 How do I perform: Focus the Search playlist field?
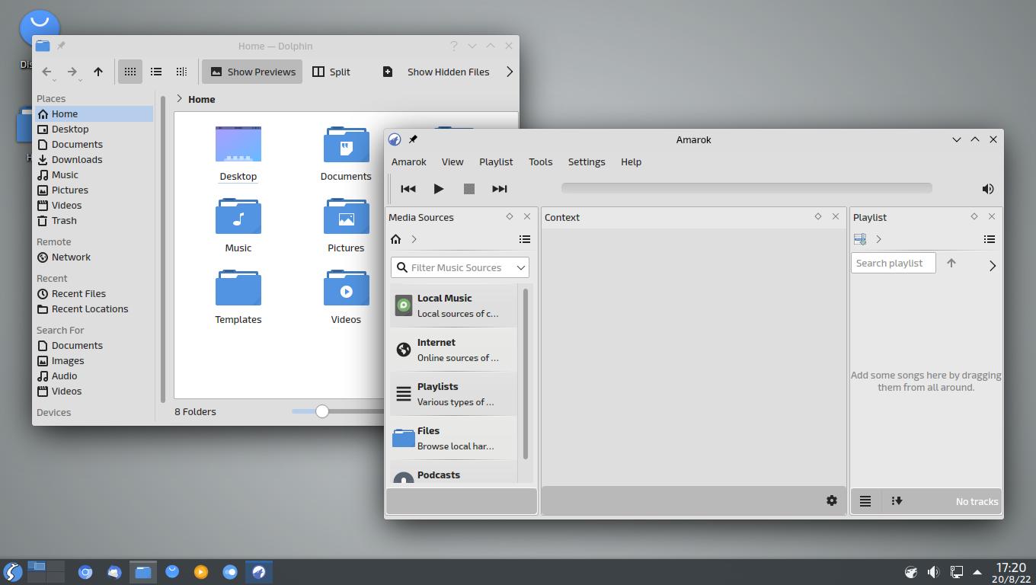pos(893,263)
